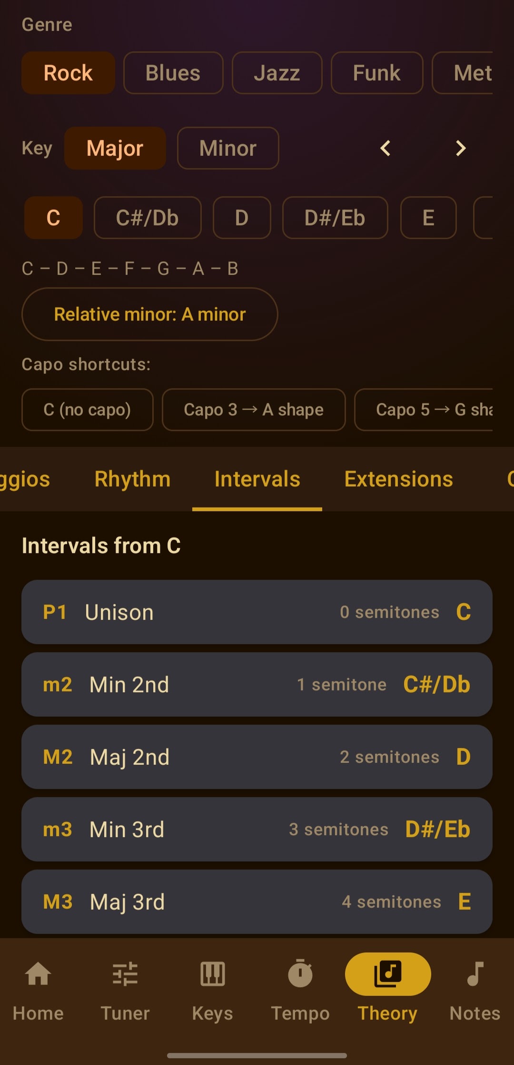Tap the Theory music library icon
Viewport: 514px width, 1065px height.
point(388,974)
